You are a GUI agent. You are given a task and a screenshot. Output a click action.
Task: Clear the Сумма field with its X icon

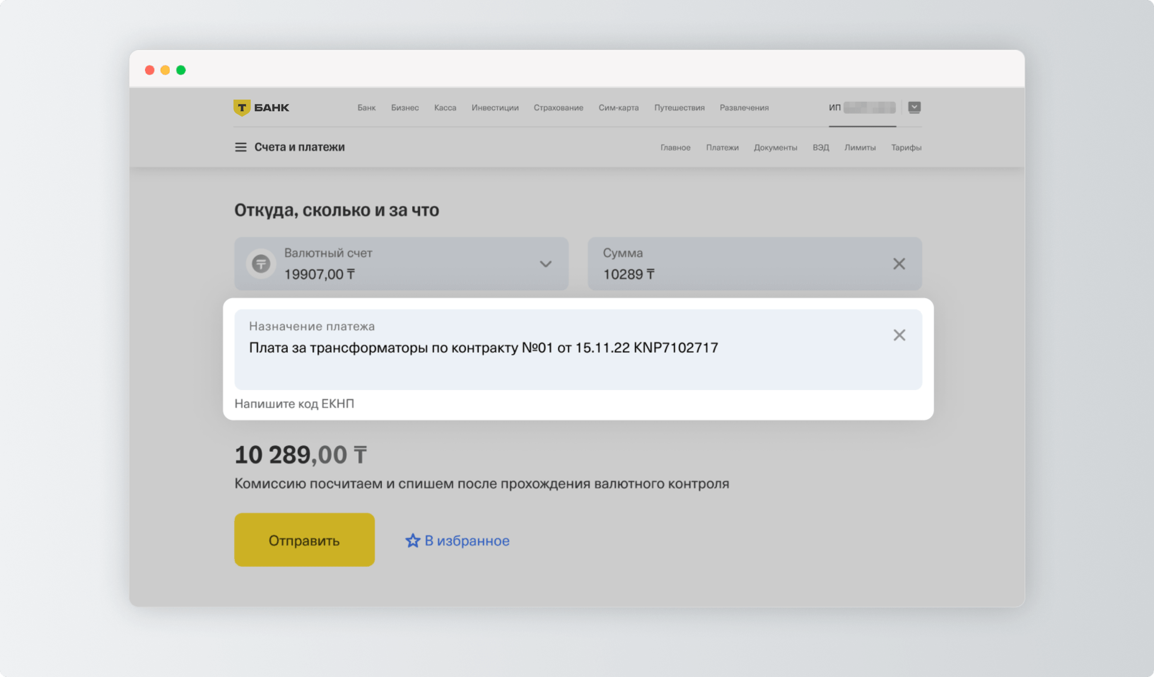(x=899, y=264)
